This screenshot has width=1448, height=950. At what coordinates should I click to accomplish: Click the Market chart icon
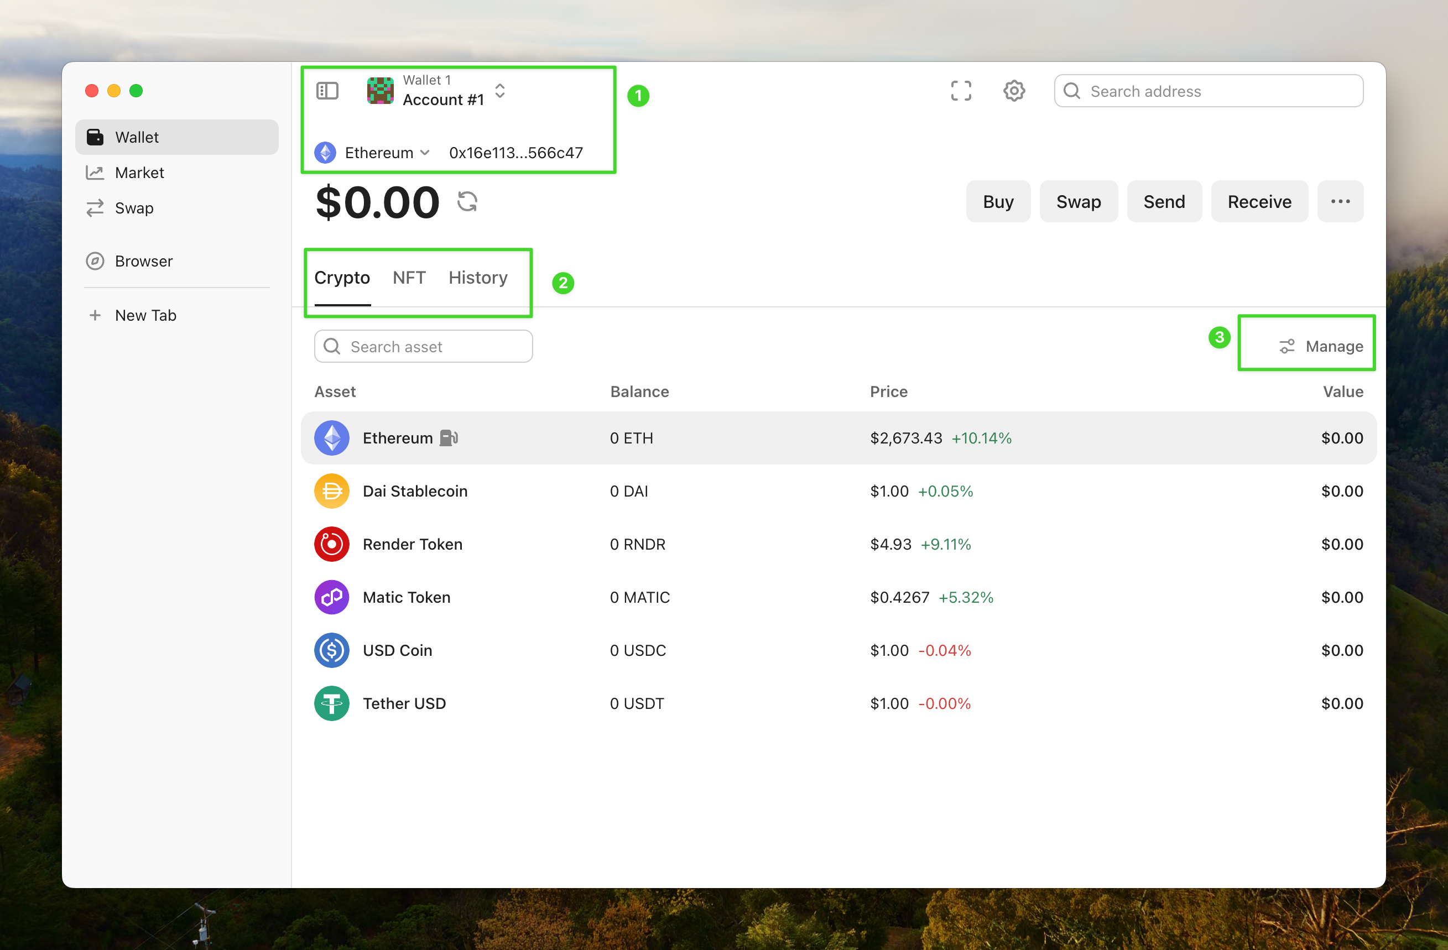tap(95, 173)
